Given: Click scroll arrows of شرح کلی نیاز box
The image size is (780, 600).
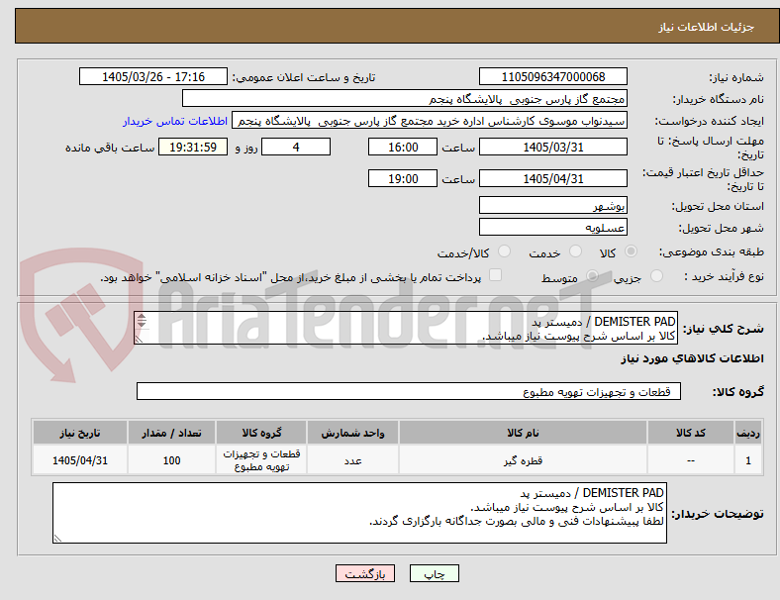Looking at the screenshot, I should point(142,321).
